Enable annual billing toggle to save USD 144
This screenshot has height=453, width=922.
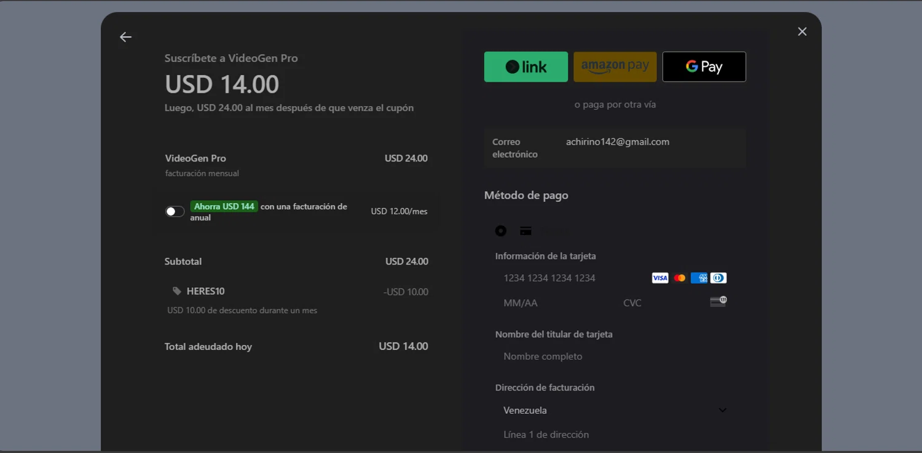[175, 212]
